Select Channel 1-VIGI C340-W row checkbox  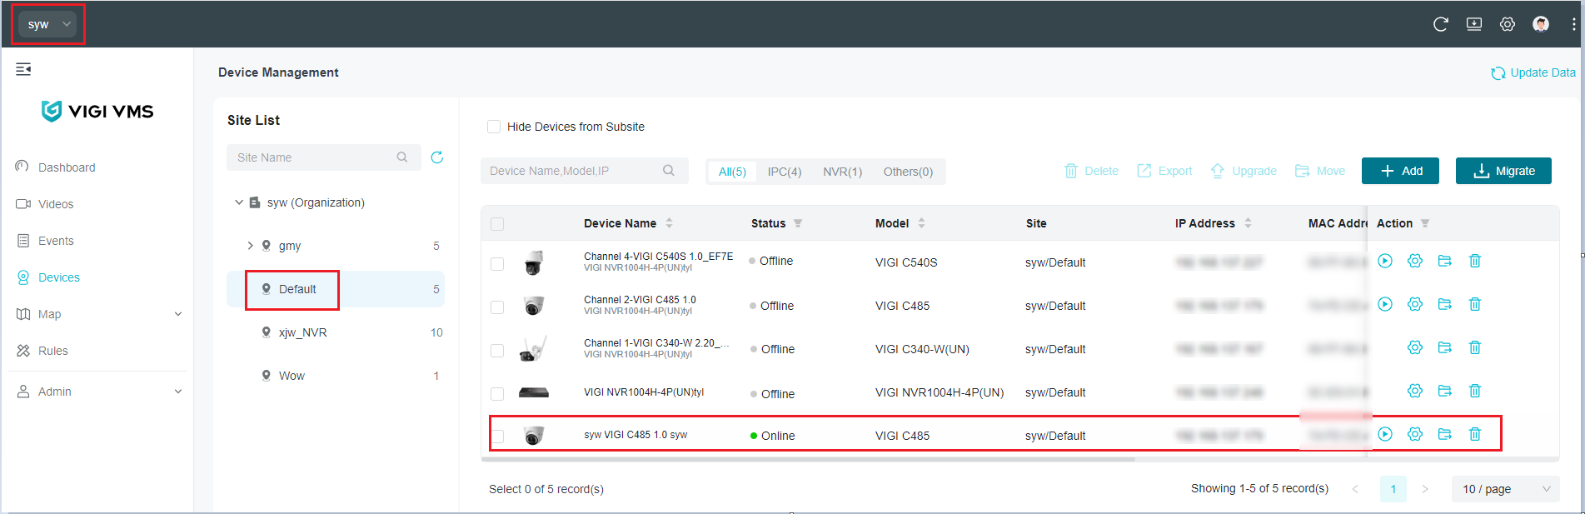497,351
